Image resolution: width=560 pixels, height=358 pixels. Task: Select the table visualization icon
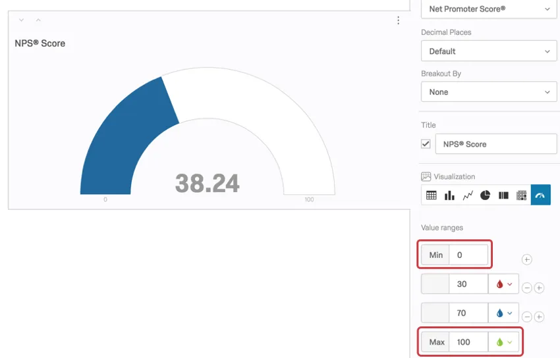pyautogui.click(x=431, y=195)
